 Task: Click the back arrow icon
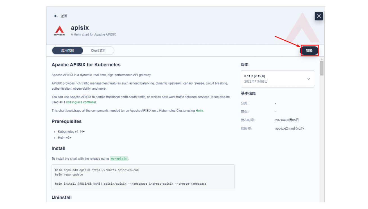pyautogui.click(x=56, y=16)
